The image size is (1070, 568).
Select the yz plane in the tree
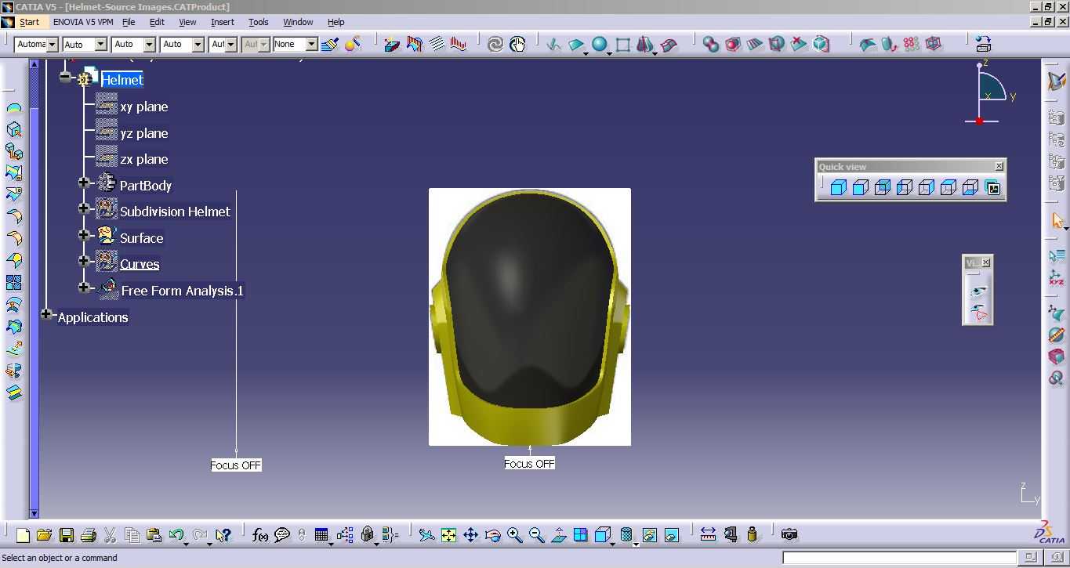[144, 133]
